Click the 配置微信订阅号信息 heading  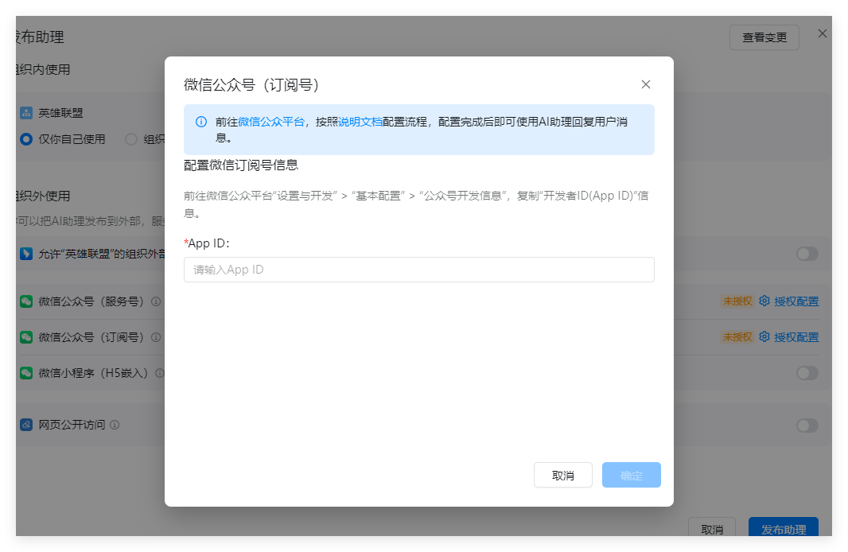241,165
